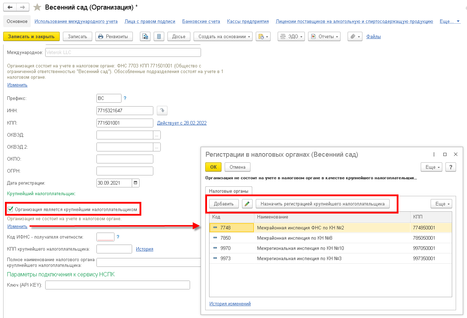
Task: Select the Налоговые органы tab in dialog
Action: pos(229,191)
